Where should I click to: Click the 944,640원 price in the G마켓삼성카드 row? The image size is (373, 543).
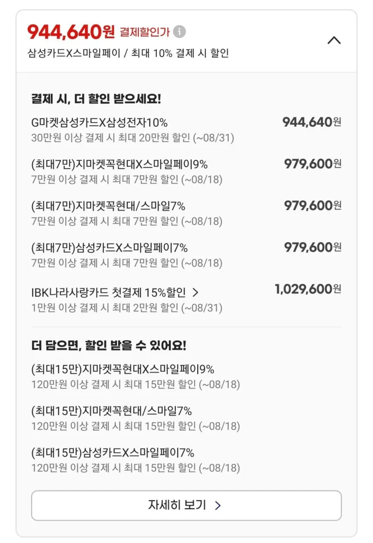pos(312,122)
